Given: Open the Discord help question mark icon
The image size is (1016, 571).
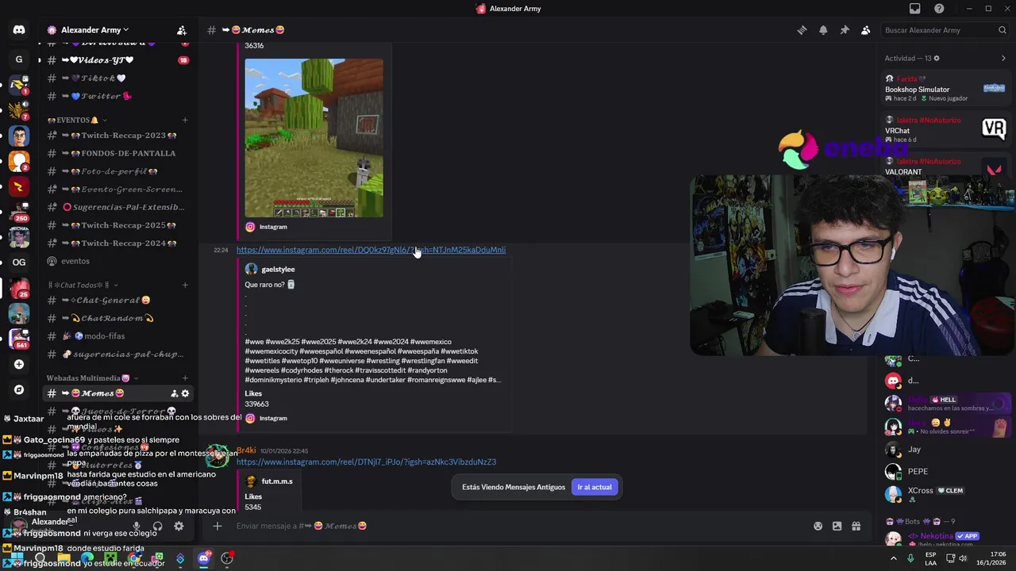Looking at the screenshot, I should coord(940,9).
